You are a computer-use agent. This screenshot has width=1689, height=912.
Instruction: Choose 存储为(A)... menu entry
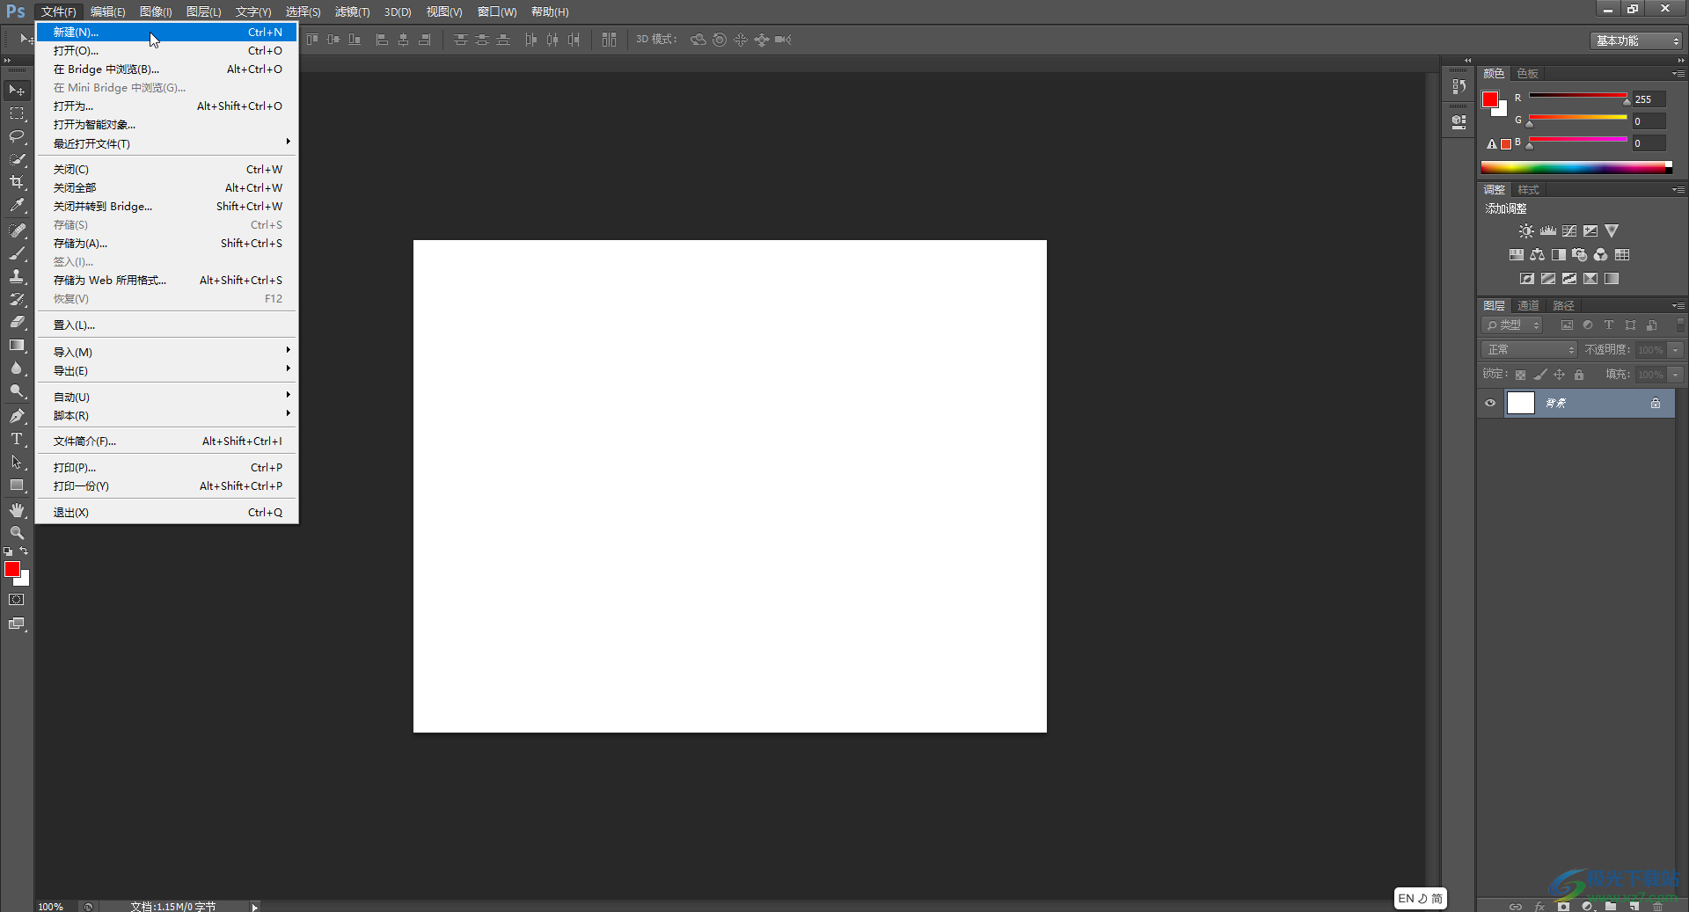[167, 244]
